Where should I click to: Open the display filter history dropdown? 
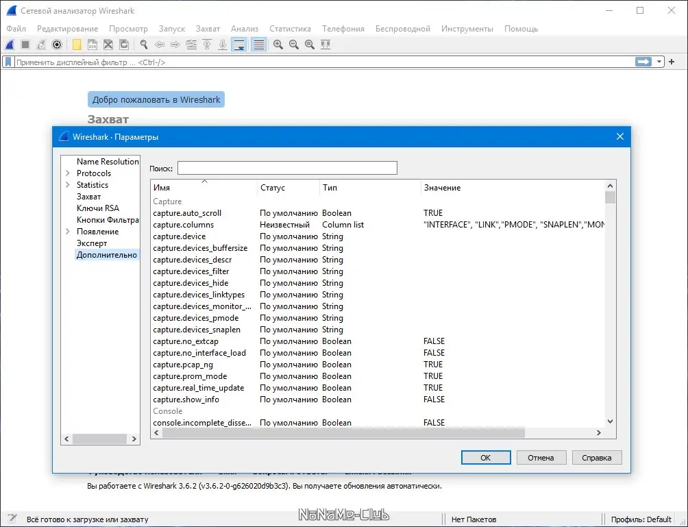[659, 62]
